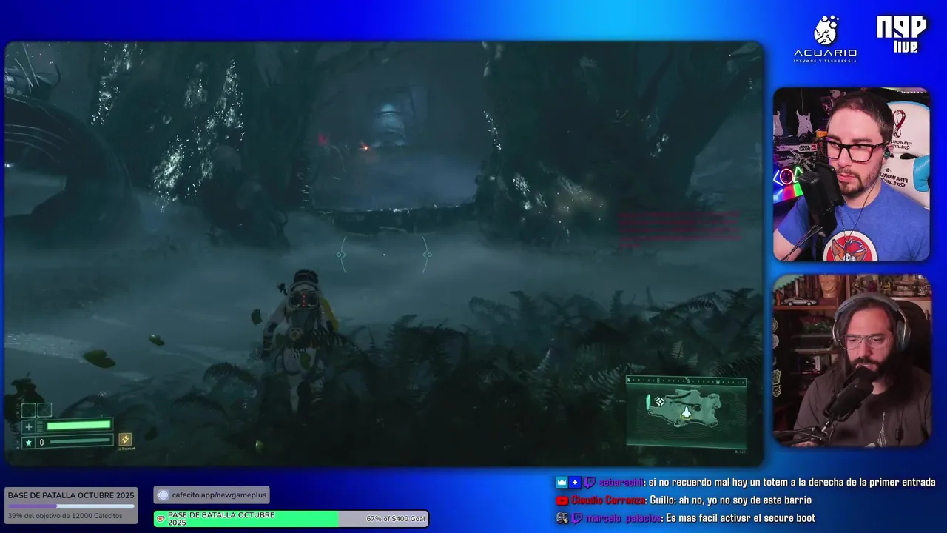Image resolution: width=947 pixels, height=533 pixels.
Task: Click the Claudio Corranza username in chat
Action: click(607, 500)
